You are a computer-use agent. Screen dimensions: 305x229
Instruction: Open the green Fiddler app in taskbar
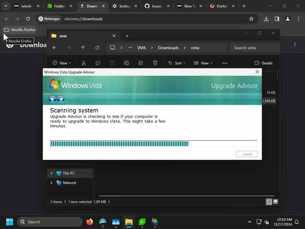tap(142, 222)
